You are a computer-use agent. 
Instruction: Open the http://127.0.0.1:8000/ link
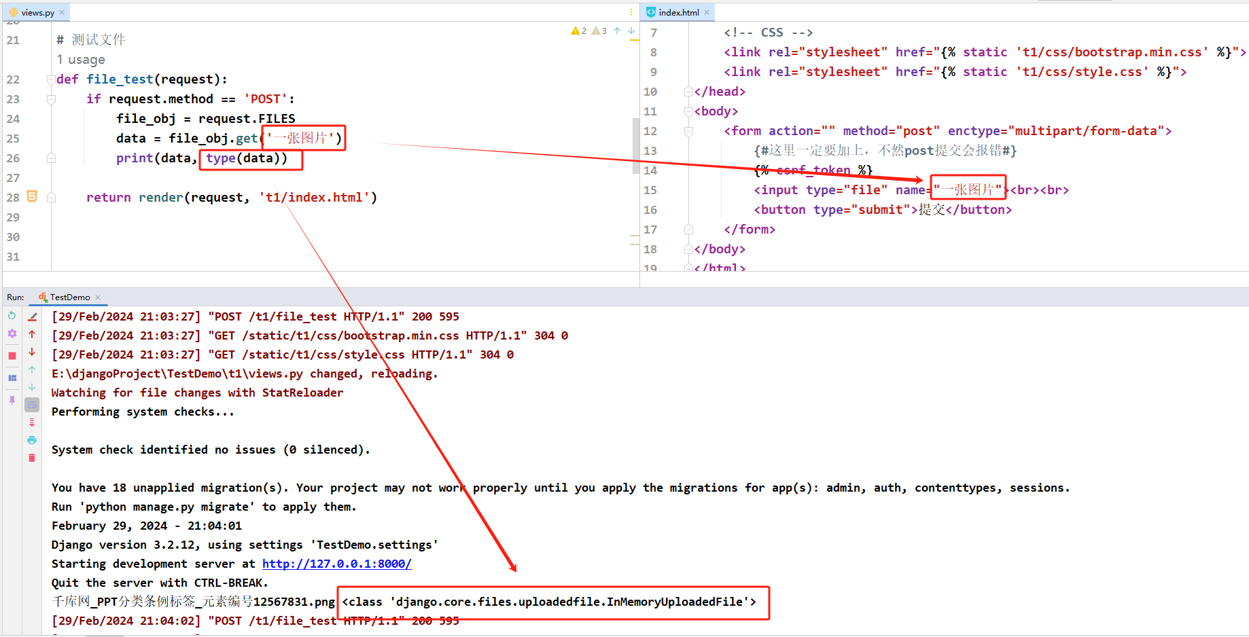337,564
